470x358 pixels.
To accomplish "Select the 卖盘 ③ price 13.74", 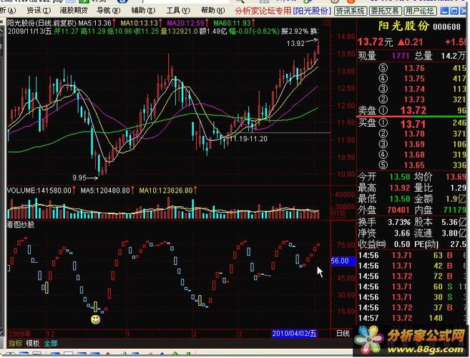I will tap(414, 89).
